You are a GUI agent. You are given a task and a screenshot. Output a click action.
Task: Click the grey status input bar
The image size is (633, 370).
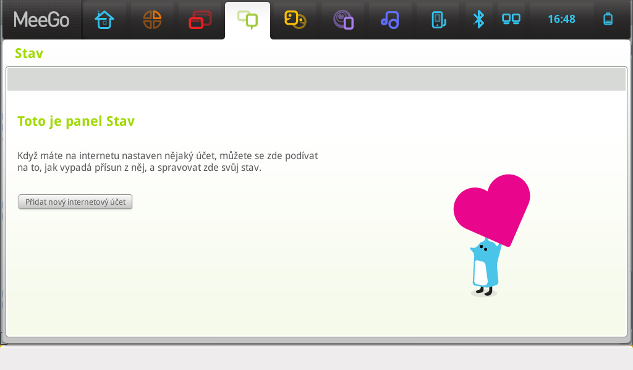pos(316,79)
